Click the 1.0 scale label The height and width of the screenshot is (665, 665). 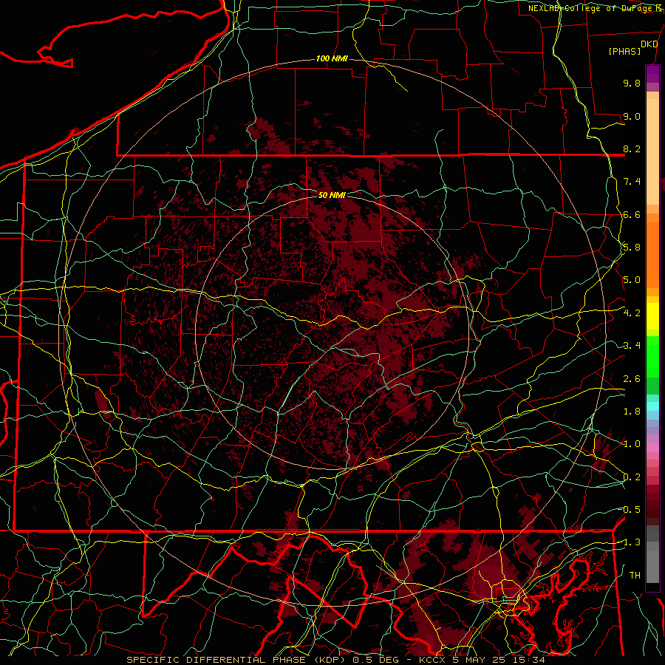click(632, 444)
